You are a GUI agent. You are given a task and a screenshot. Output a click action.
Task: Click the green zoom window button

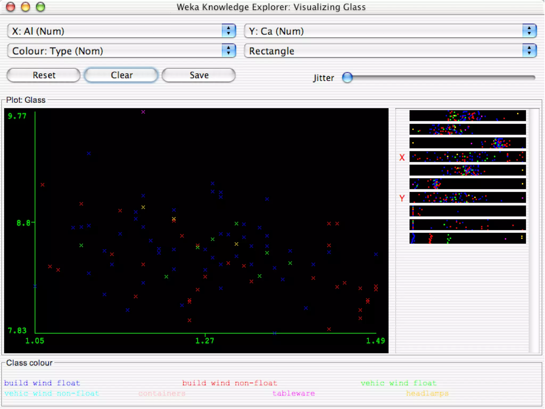pos(40,7)
